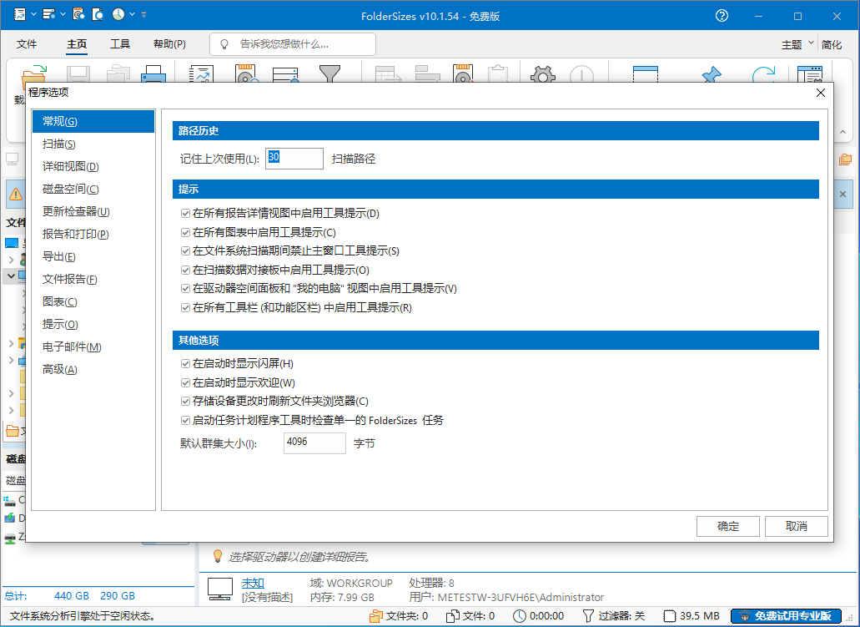The width and height of the screenshot is (860, 627).
Task: Click the clock icon in status bar
Action: 520,616
